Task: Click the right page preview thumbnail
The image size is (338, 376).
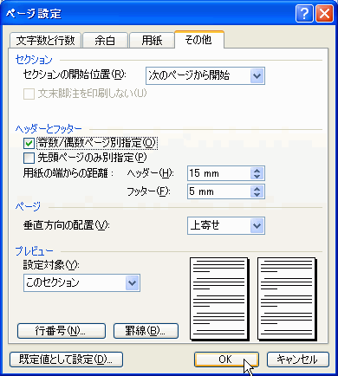Action: pos(287,299)
